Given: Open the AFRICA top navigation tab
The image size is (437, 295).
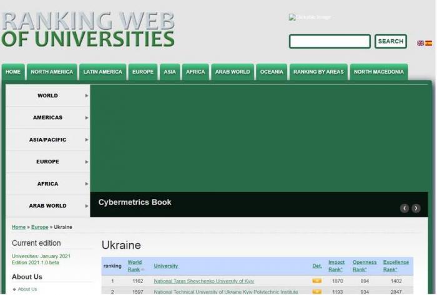Looking at the screenshot, I should (x=195, y=72).
